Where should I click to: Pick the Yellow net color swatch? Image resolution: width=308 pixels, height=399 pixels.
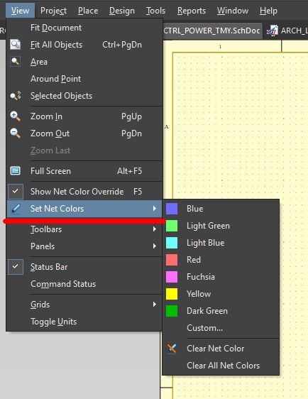pos(172,294)
